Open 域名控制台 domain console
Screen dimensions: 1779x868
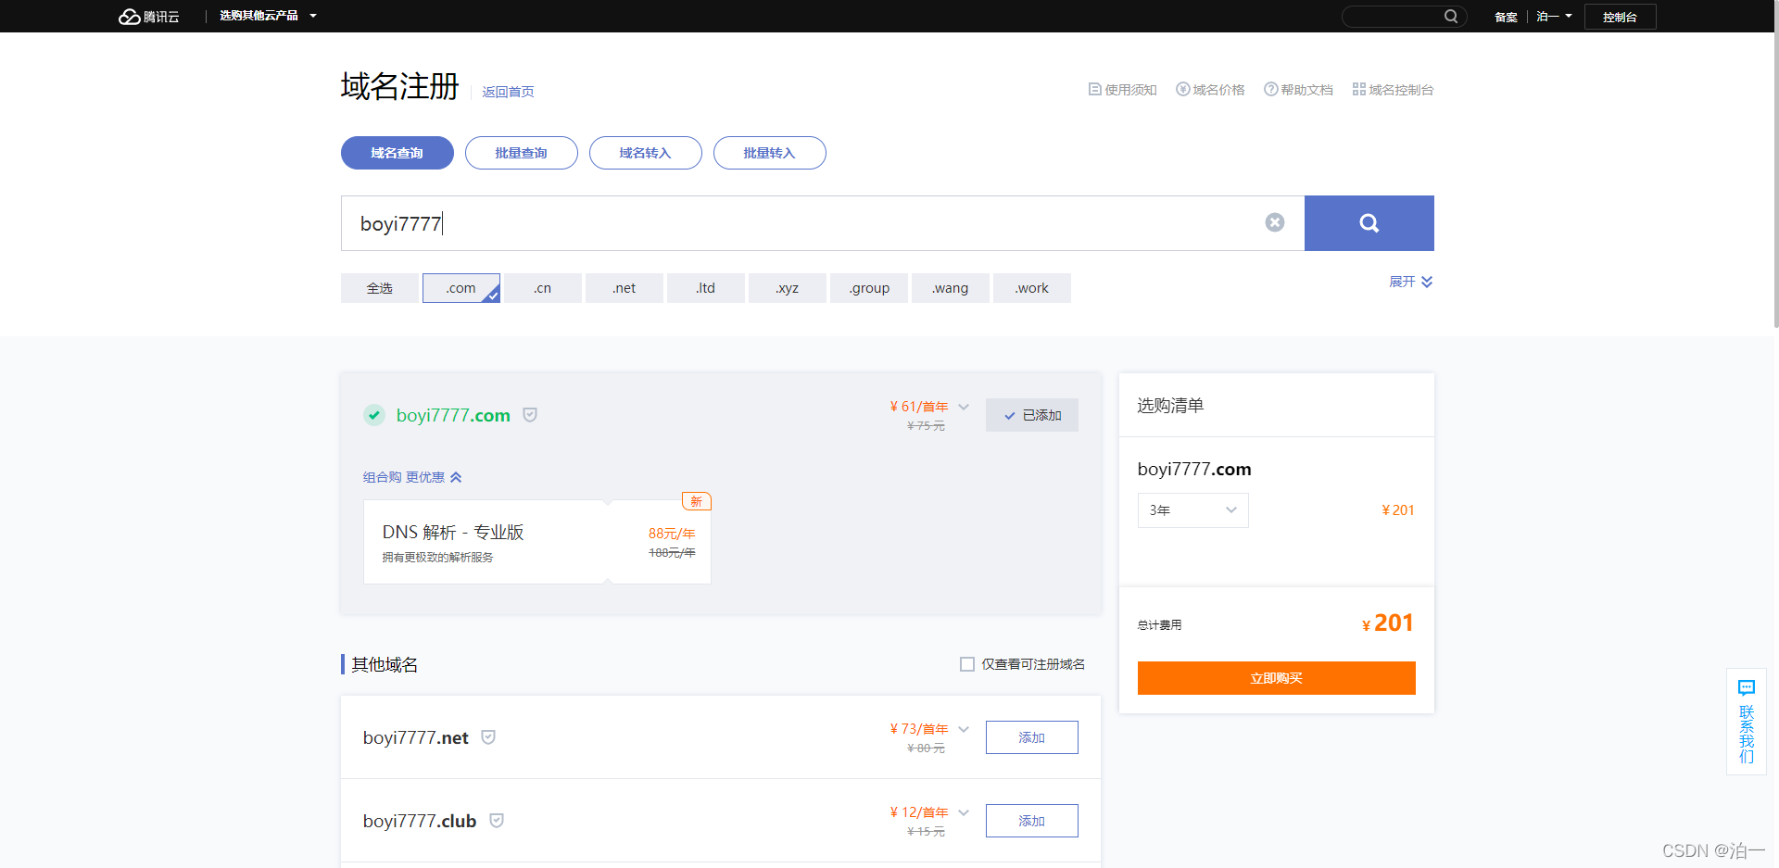(x=1393, y=90)
